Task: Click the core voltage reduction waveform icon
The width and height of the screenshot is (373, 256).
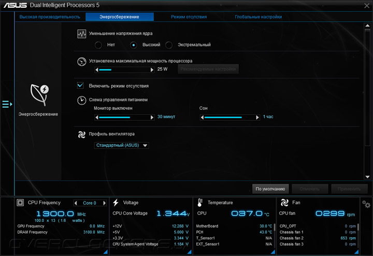Action: click(x=82, y=34)
